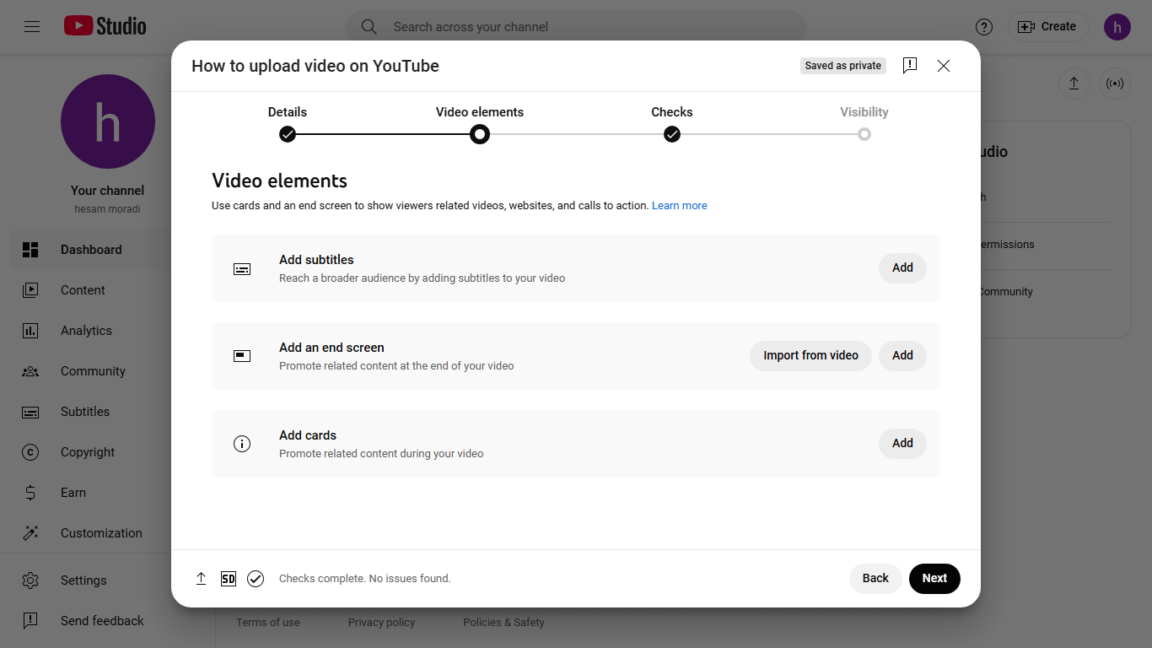Image resolution: width=1152 pixels, height=648 pixels.
Task: Click the info icon beside Add cards
Action: coord(242,444)
